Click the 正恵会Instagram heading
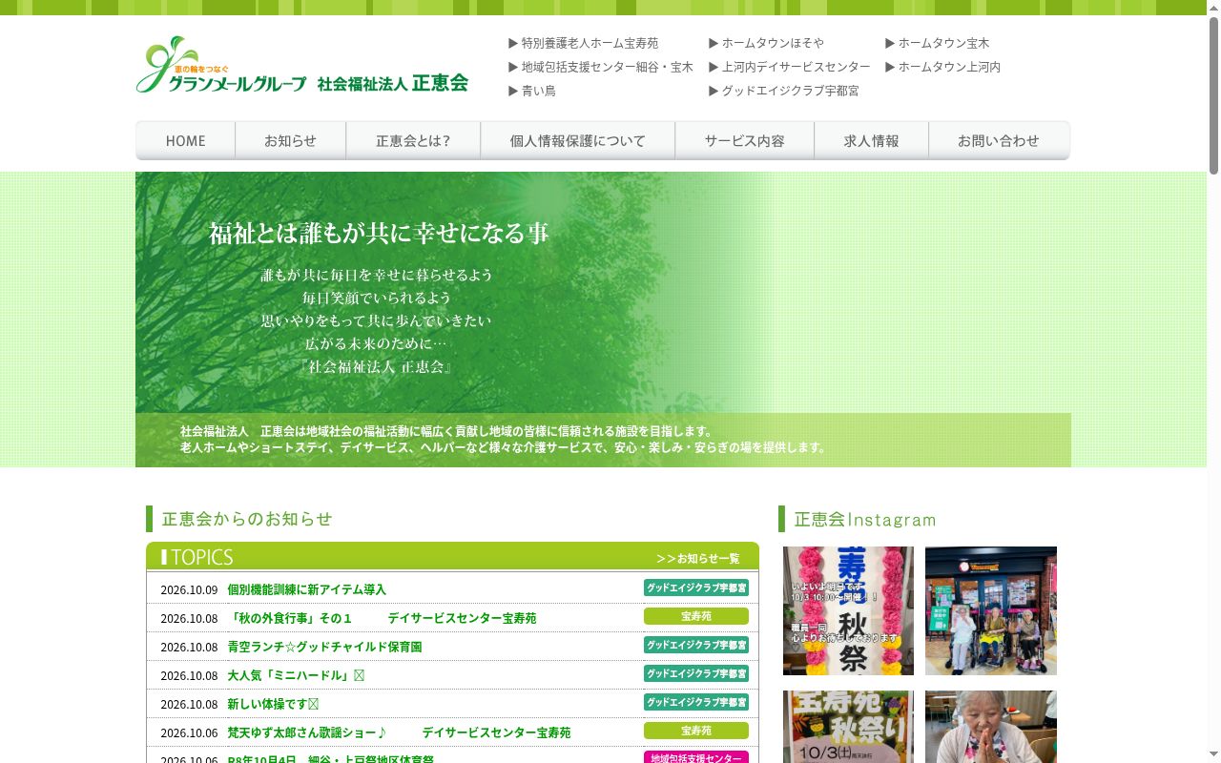1221x763 pixels. point(865,520)
